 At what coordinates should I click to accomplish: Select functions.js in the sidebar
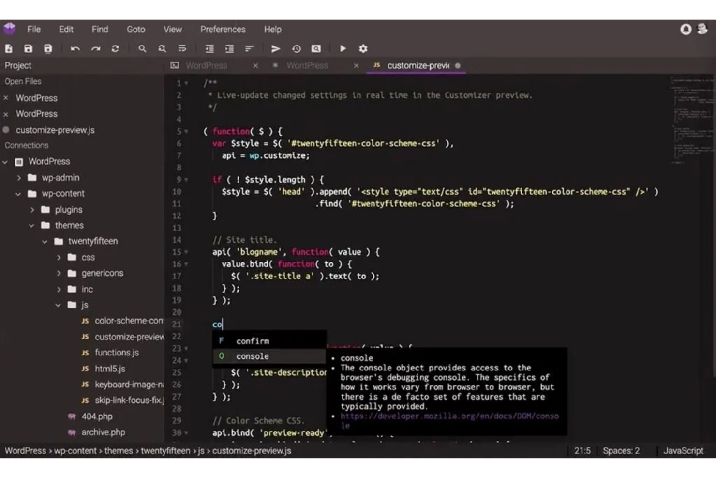pos(116,353)
